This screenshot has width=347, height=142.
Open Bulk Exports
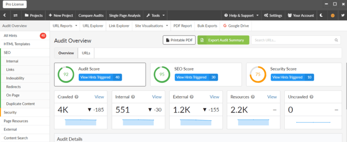[207, 26]
